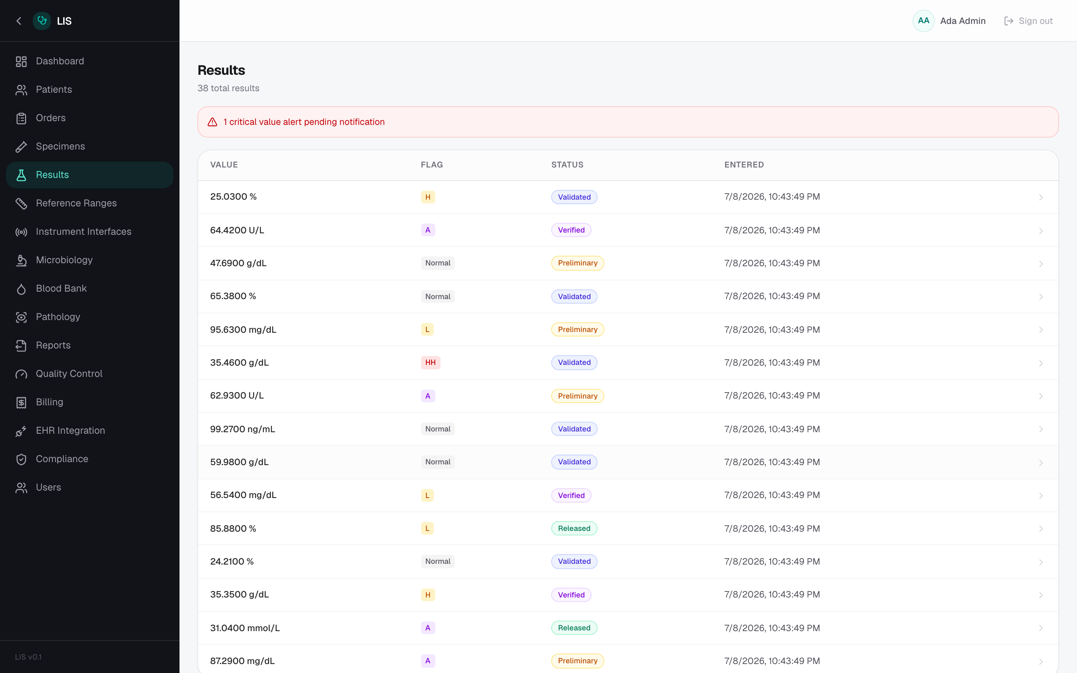This screenshot has height=673, width=1077.
Task: Open the critical value alert banner
Action: [x=628, y=122]
